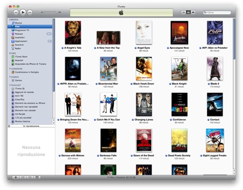
Task: Click the A View from the Top title
Action: pos(108,48)
